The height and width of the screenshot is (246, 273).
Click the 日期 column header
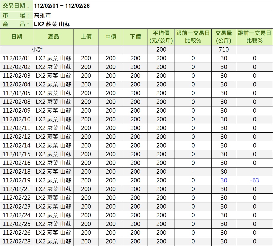(17, 37)
